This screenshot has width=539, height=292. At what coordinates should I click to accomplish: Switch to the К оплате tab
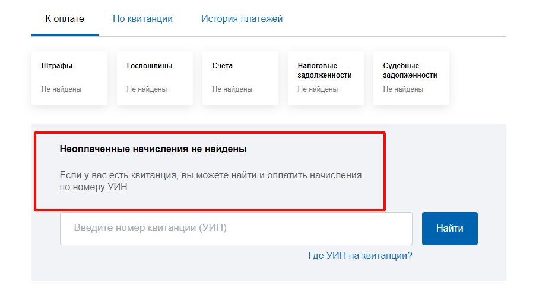coord(65,18)
